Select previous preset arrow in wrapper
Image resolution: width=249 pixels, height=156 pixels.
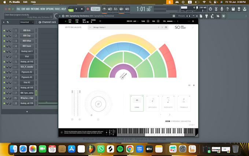pos(187,16)
